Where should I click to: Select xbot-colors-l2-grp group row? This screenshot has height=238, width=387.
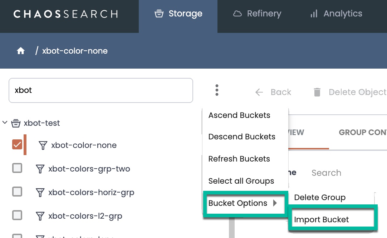85,216
